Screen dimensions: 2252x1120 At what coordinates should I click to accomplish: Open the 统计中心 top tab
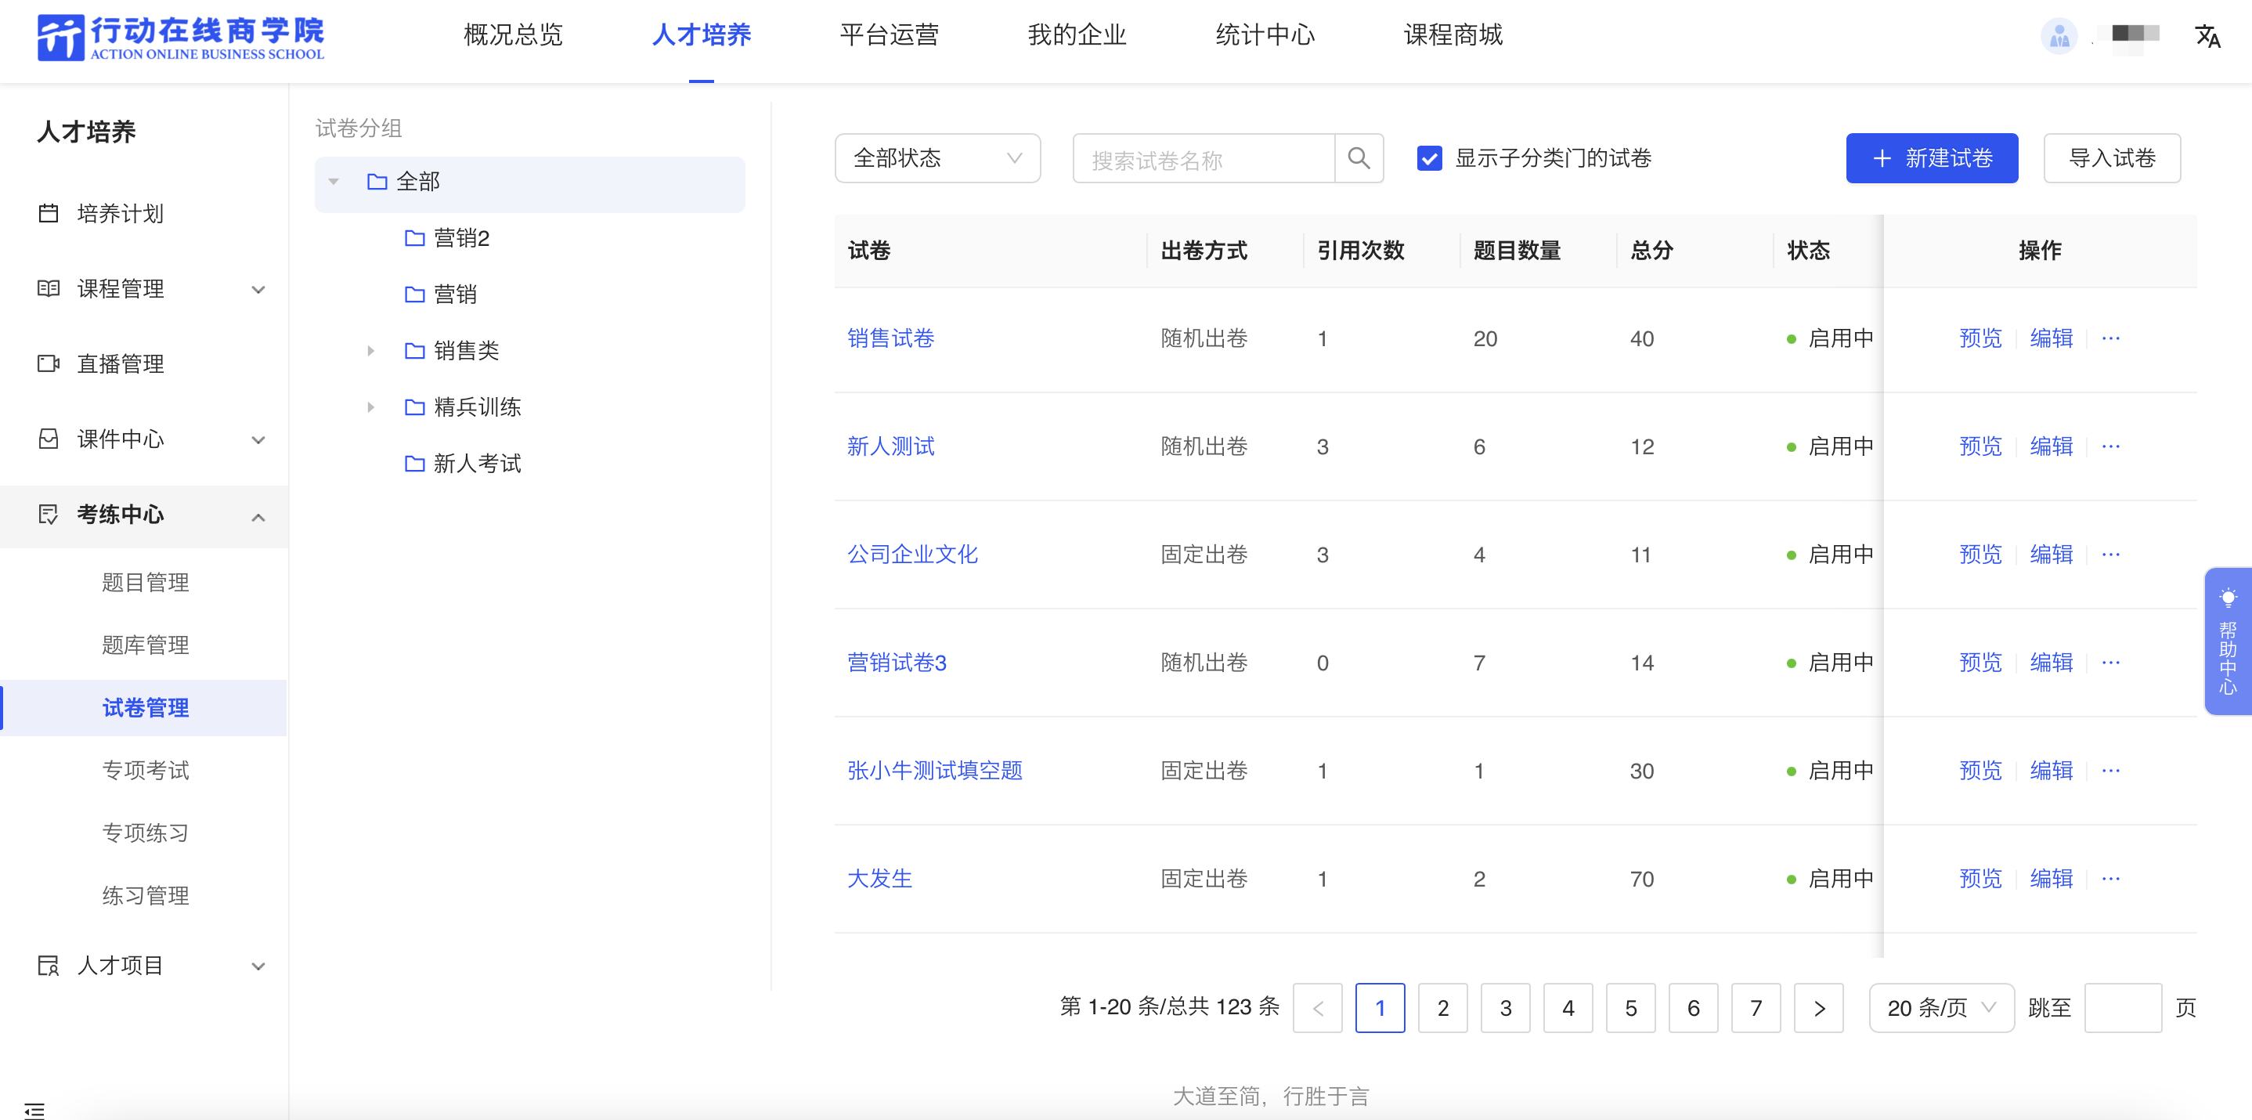point(1265,35)
